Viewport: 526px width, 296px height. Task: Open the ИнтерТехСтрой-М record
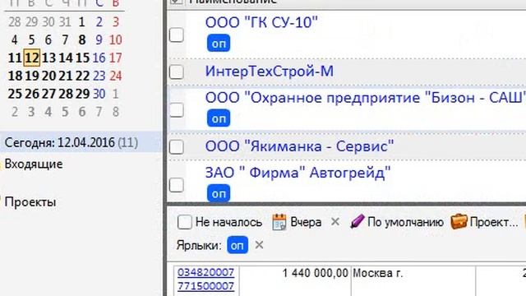pos(270,72)
